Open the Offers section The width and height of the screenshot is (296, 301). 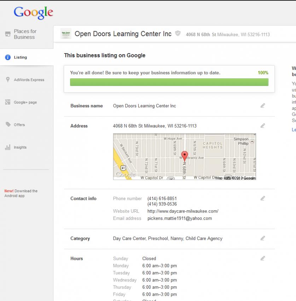(19, 125)
